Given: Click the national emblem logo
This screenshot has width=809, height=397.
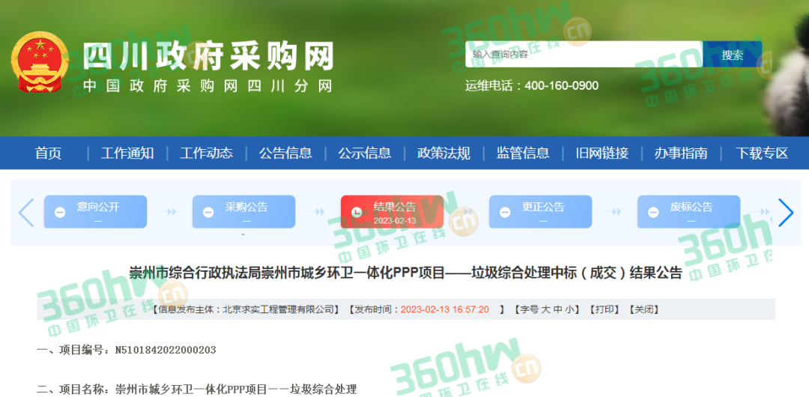Looking at the screenshot, I should 39,61.
